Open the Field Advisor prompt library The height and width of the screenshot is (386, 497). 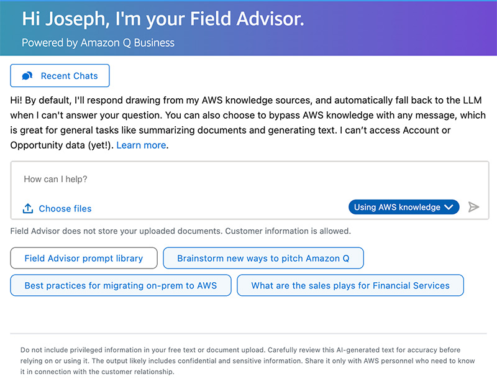84,258
